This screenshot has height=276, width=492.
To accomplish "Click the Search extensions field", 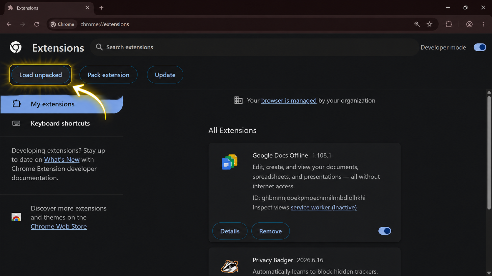I will (254, 47).
